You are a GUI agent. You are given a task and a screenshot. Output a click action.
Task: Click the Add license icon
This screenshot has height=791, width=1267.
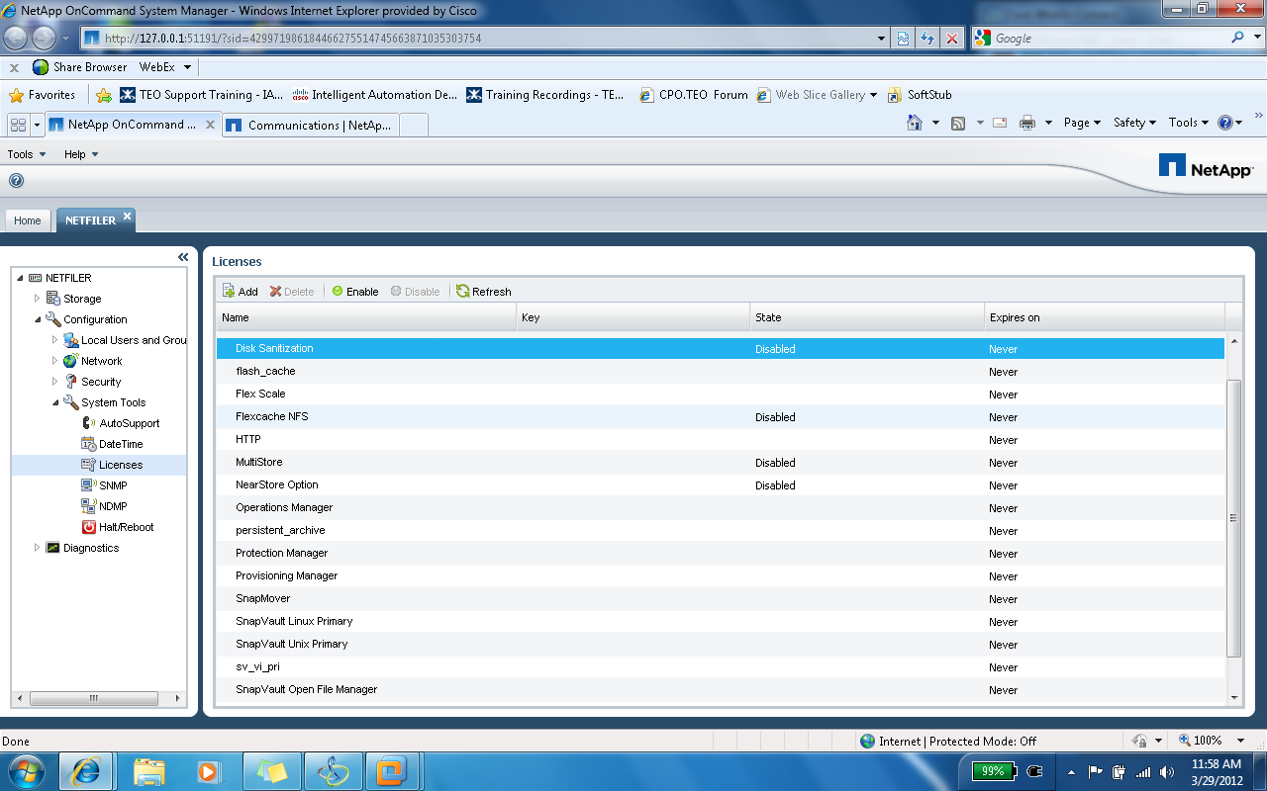click(x=229, y=292)
